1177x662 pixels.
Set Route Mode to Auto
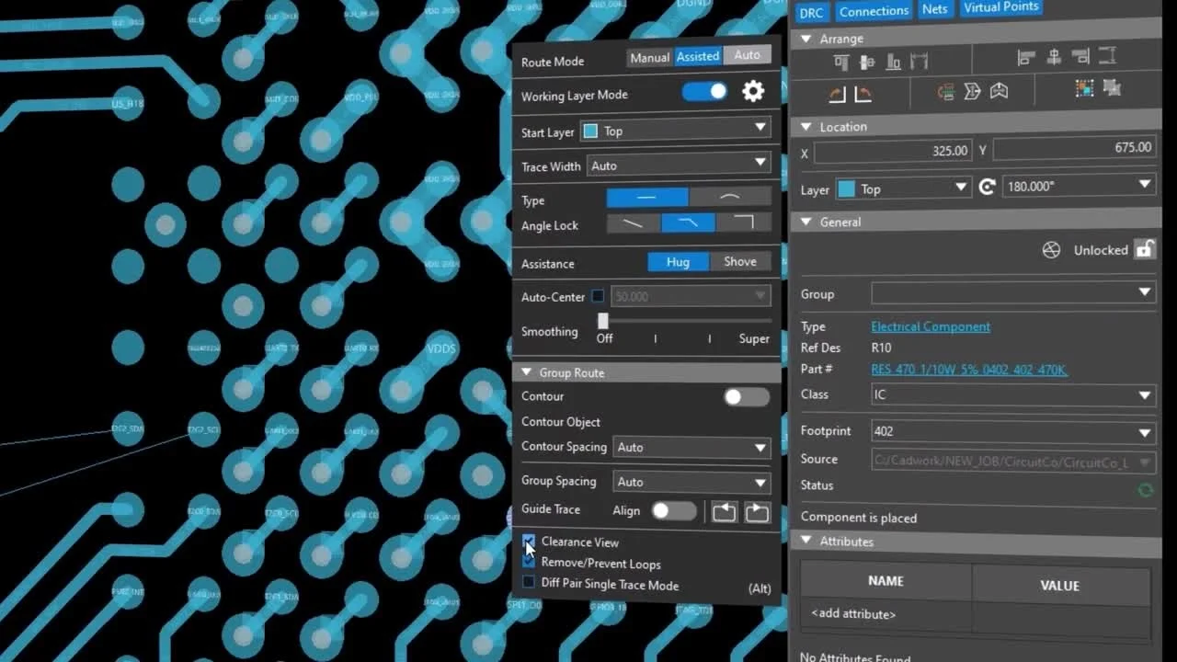(747, 55)
